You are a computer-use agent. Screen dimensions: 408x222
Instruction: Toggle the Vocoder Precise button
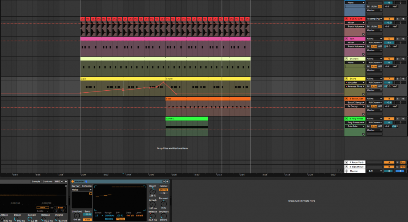(120, 219)
